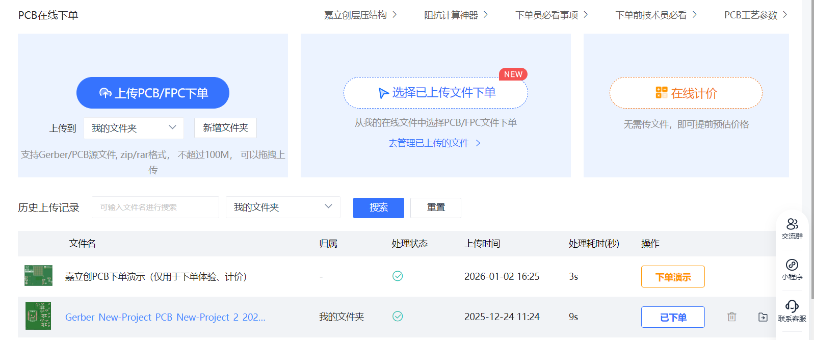Image resolution: width=814 pixels, height=340 pixels.
Task: Click the orange grid icon beside 在线计价
Action: point(662,92)
